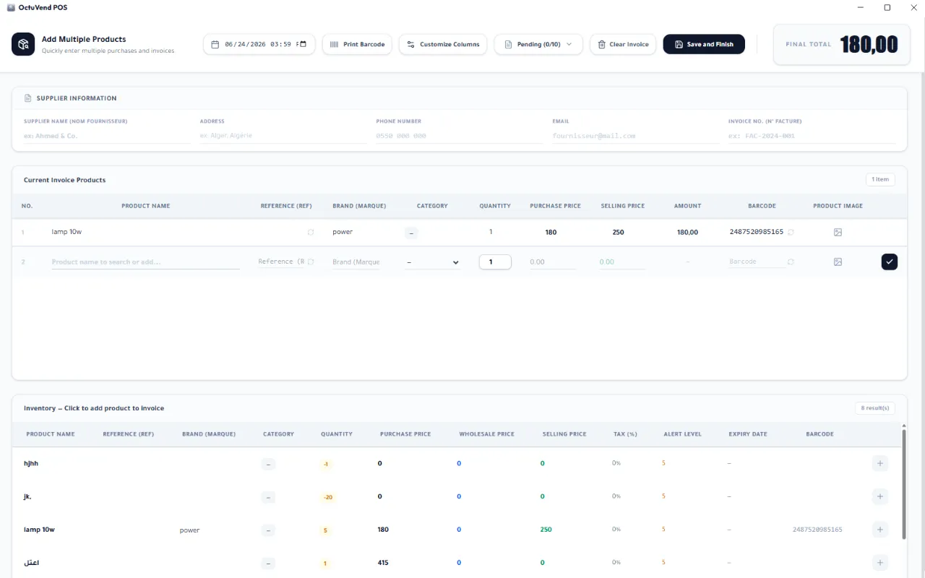Viewport: 925px width, 578px height.
Task: Click the product image icon for lamp 10w
Action: coord(838,233)
